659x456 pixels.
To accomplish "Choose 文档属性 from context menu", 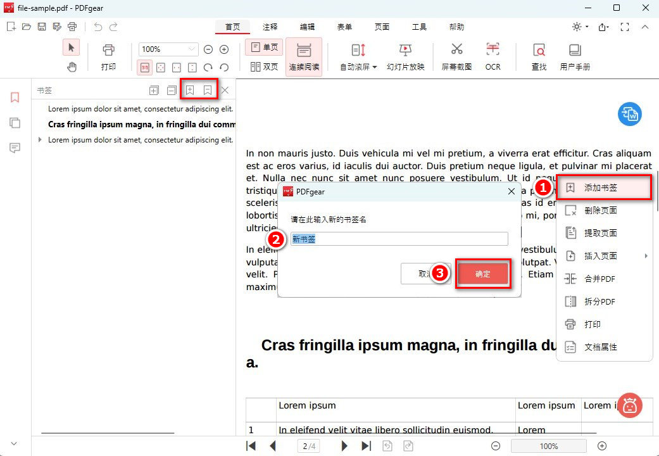I will coord(604,347).
